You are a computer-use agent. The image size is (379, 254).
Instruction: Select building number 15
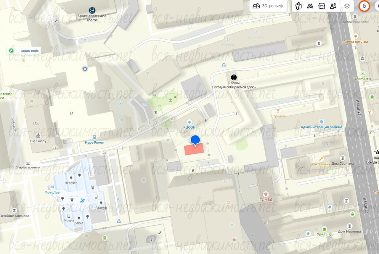[71, 114]
